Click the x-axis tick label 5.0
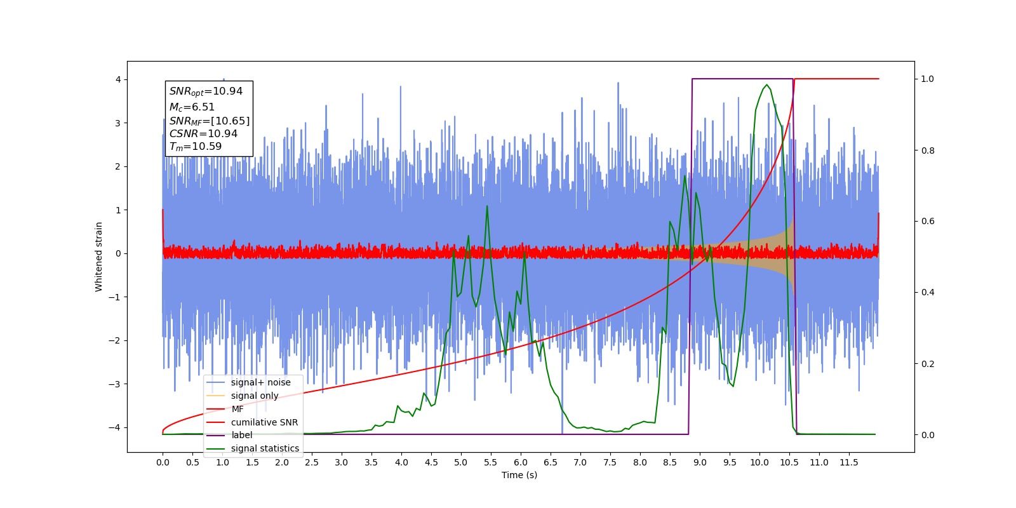The image size is (1016, 508). (x=461, y=462)
